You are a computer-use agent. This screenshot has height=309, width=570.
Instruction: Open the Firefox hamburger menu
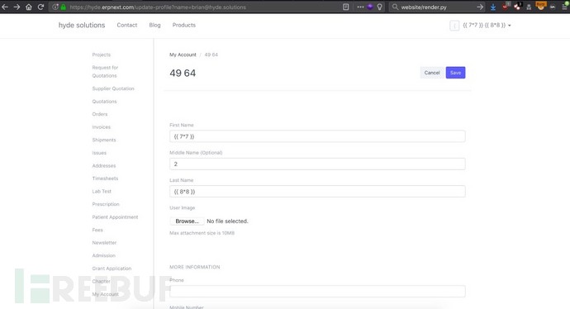tap(564, 7)
